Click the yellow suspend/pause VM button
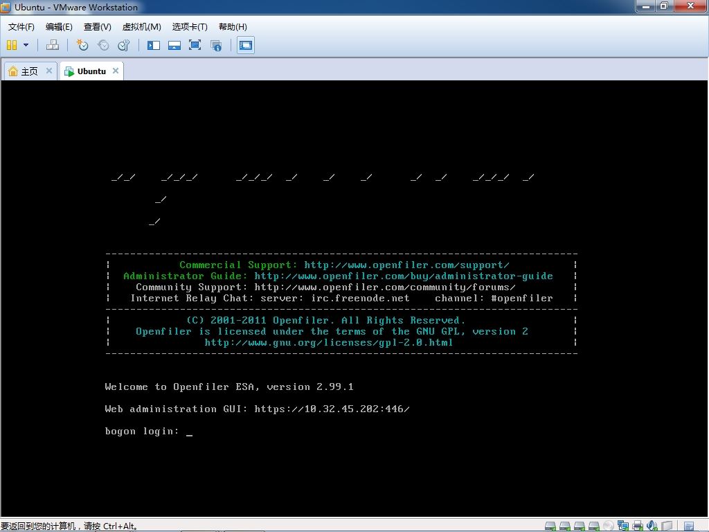The width and height of the screenshot is (709, 532). pos(12,45)
